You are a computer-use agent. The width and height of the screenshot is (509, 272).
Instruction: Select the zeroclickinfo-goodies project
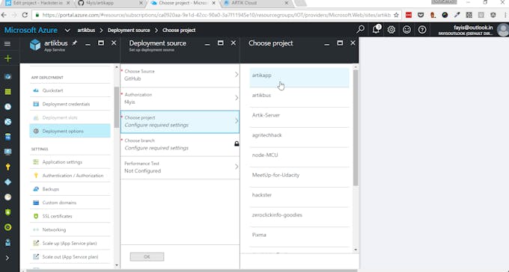click(x=299, y=217)
